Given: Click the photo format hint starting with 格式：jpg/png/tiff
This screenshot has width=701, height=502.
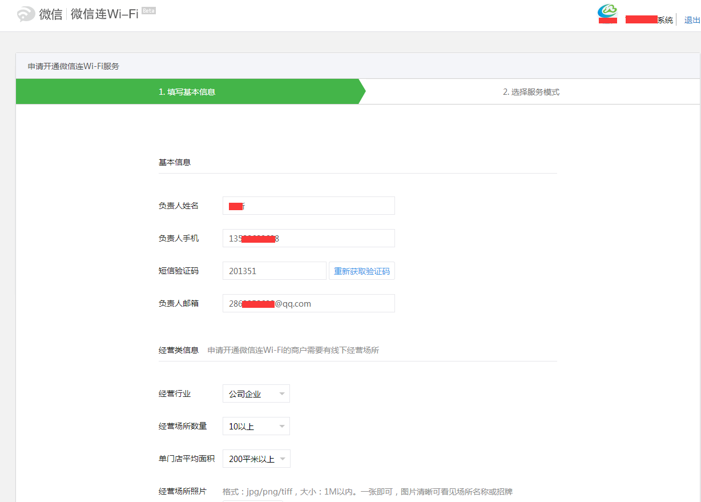Looking at the screenshot, I should [x=368, y=492].
